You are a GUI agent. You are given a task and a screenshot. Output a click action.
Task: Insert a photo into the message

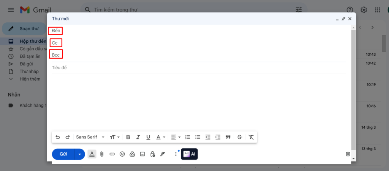pos(142,154)
